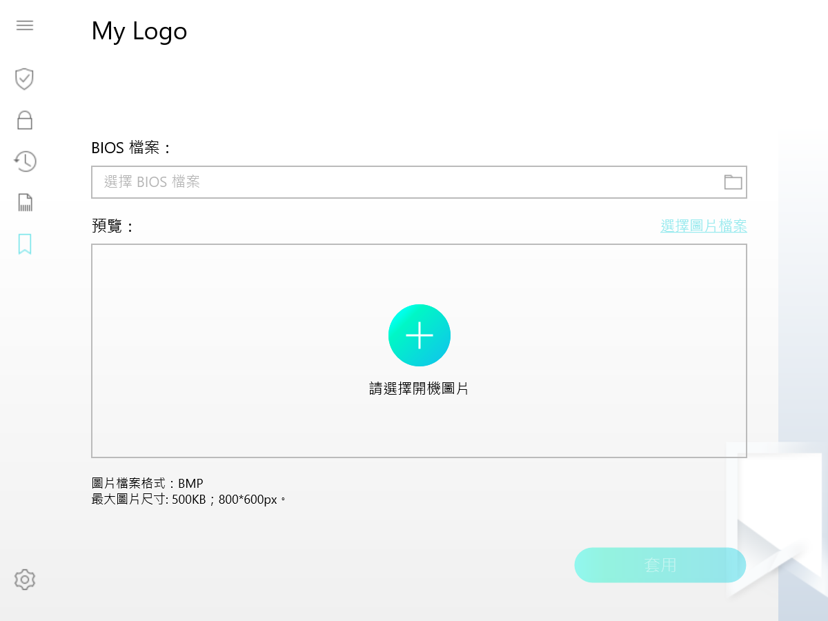Open settings with the gear icon
Viewport: 828px width, 621px height.
(25, 579)
